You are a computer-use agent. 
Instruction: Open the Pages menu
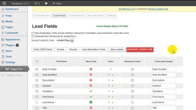coord(9,27)
